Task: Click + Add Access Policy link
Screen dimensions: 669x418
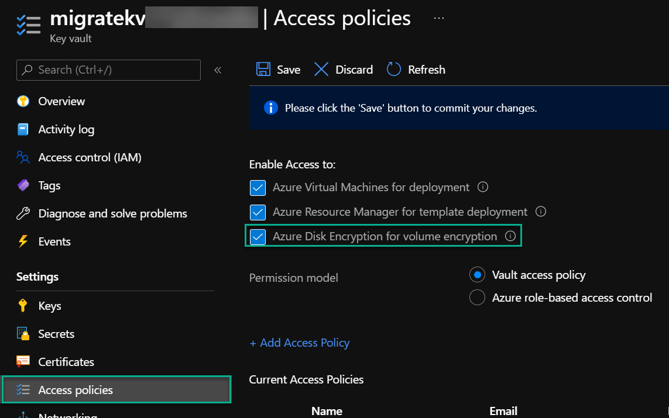Action: (x=300, y=343)
